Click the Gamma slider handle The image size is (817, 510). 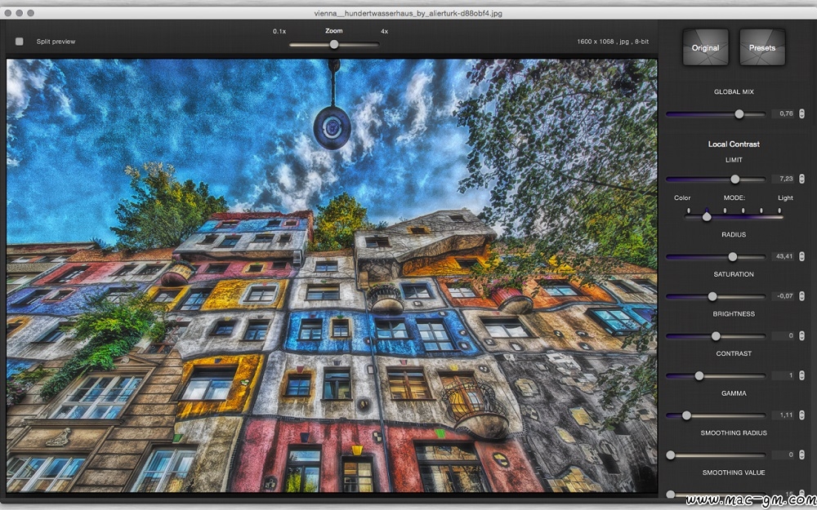click(687, 415)
